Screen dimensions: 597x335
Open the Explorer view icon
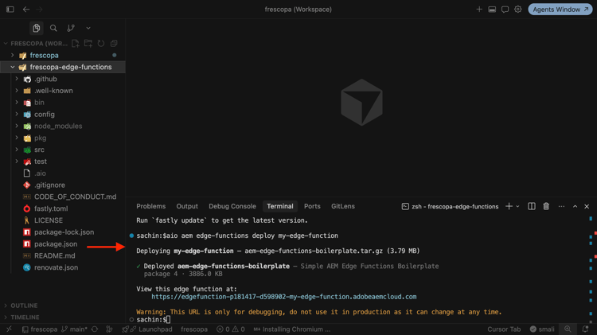tap(36, 28)
